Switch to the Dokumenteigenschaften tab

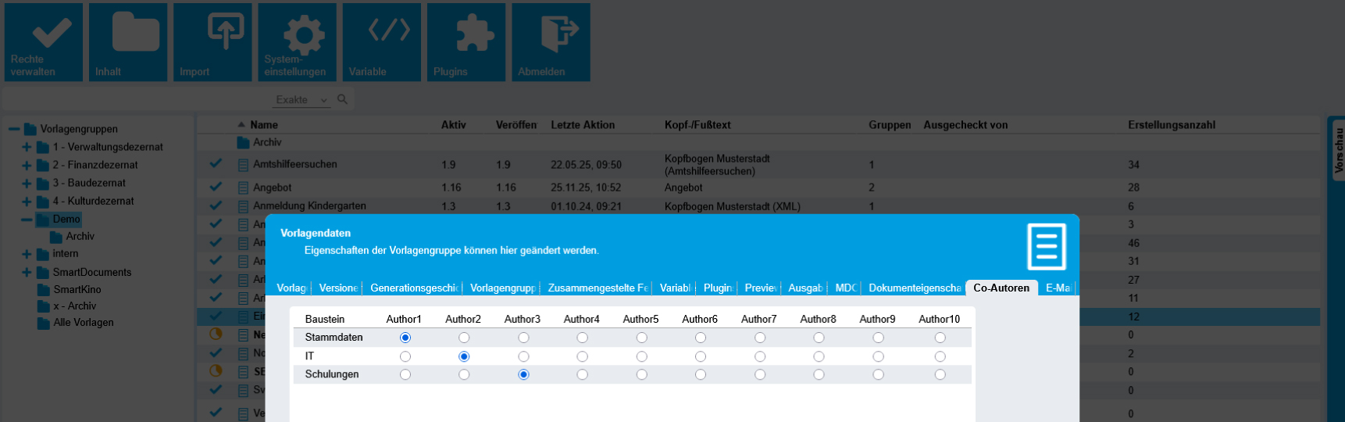pos(914,288)
